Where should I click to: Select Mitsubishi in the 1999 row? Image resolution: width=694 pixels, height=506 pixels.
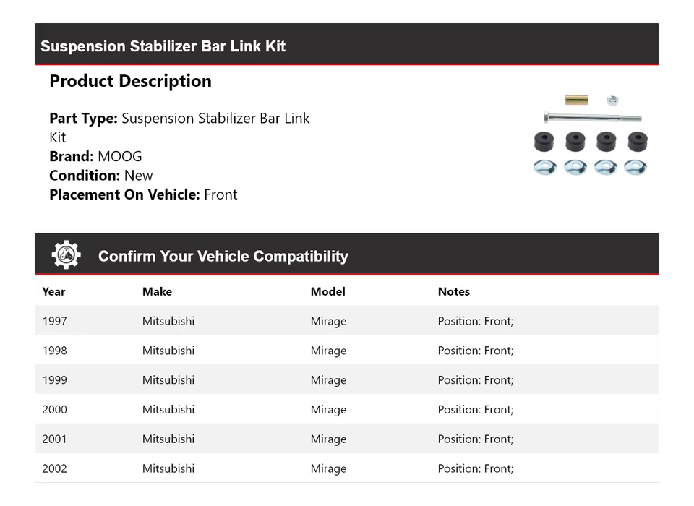pyautogui.click(x=168, y=380)
